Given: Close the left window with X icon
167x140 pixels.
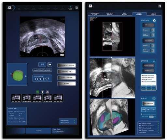Looking at the screenshot, I should (77, 8).
